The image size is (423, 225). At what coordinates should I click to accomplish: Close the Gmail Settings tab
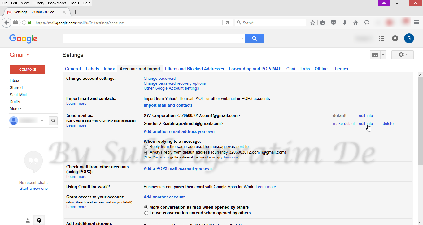(64, 12)
